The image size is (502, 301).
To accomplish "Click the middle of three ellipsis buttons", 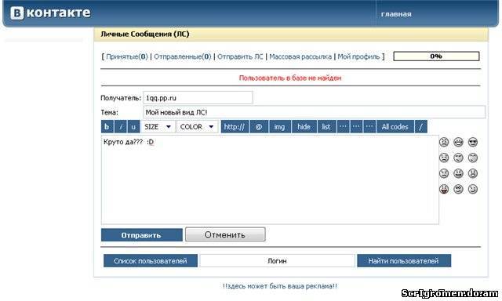I will [x=356, y=127].
